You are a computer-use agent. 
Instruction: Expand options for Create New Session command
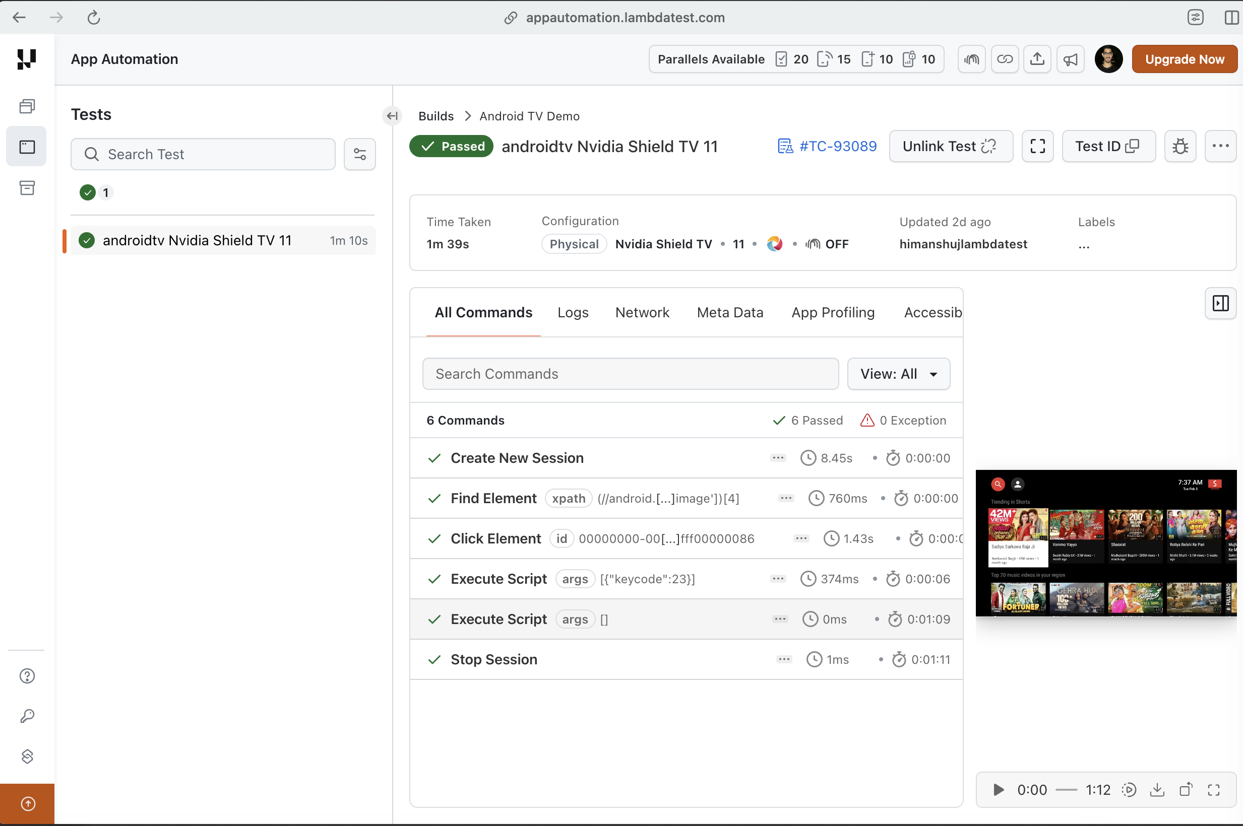(778, 458)
